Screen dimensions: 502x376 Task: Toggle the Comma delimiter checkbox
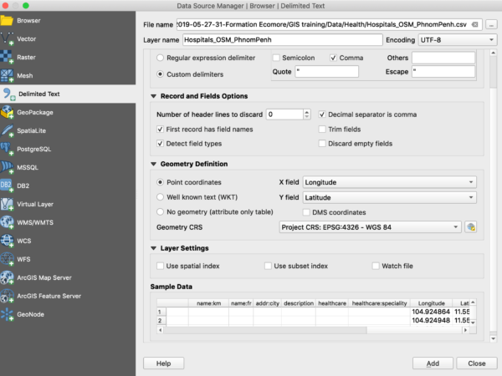click(333, 58)
